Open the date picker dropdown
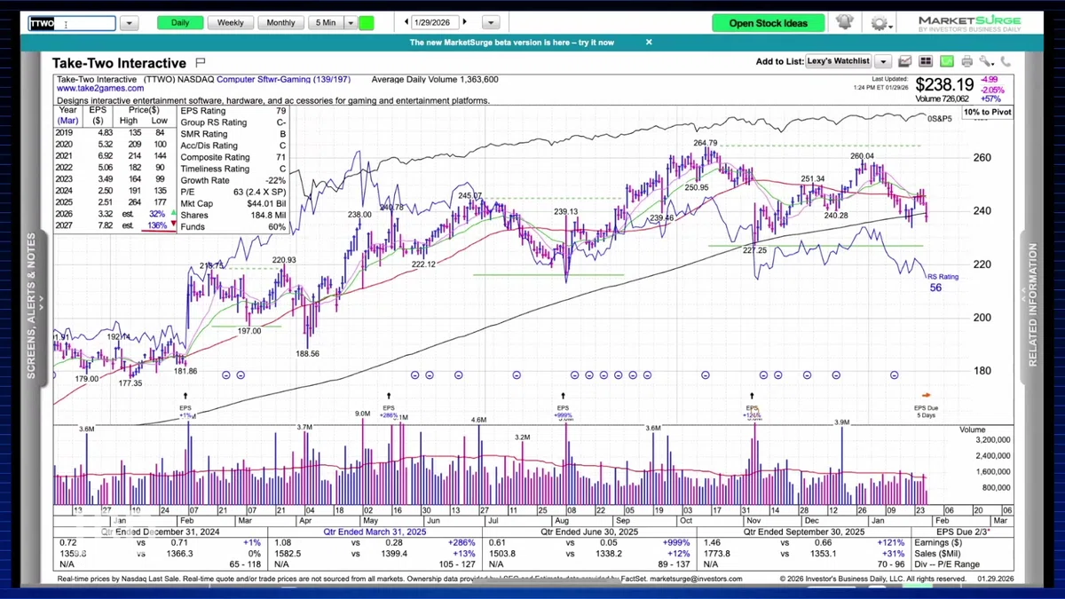1065x599 pixels. click(x=491, y=23)
